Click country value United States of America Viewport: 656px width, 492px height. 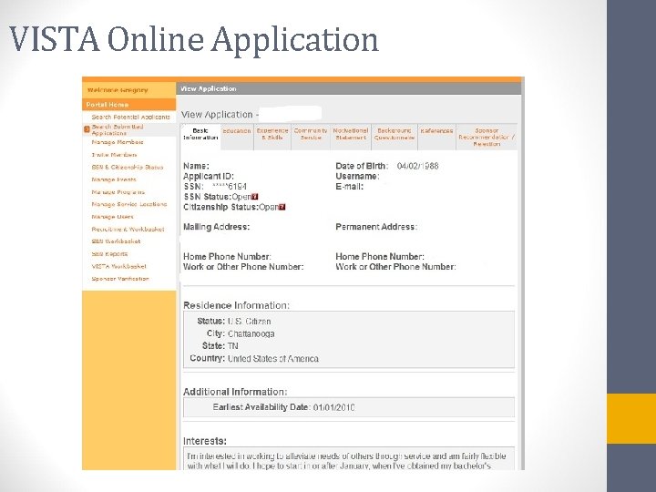pyautogui.click(x=272, y=359)
